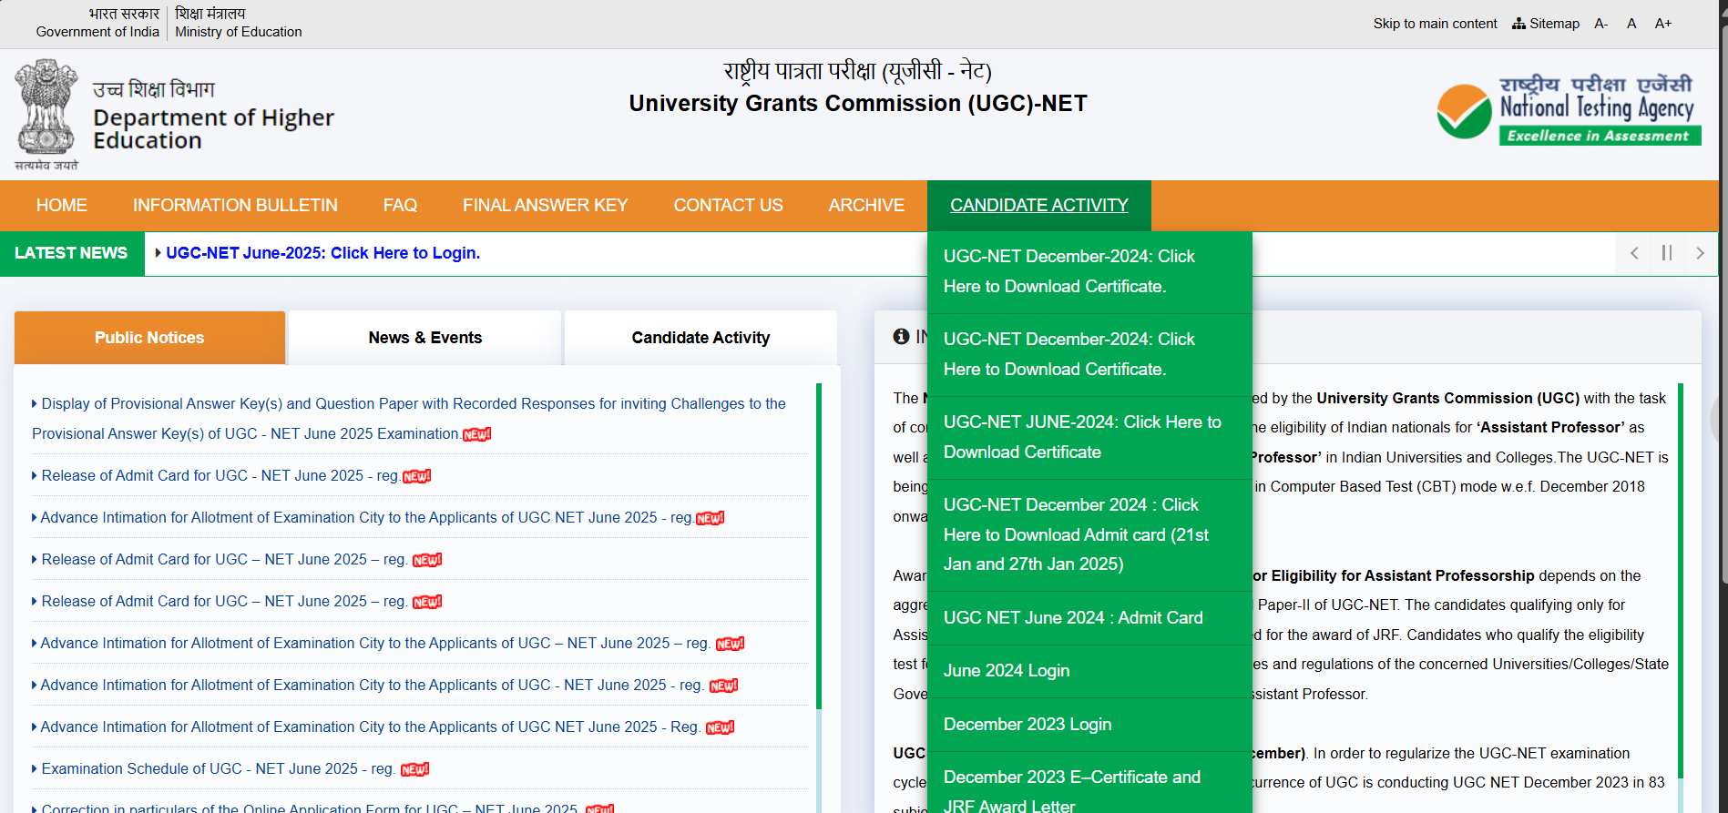
Task: Click UGC-NET June-2025 login news link
Action: click(x=322, y=253)
